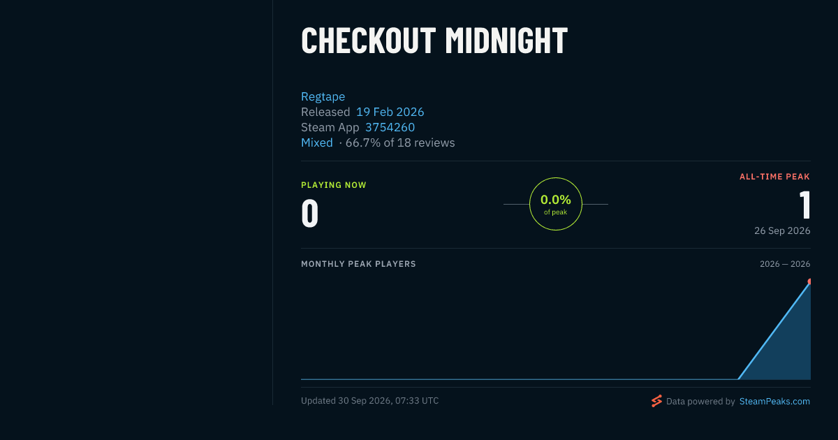Screen dimensions: 838x440
Task: Select the Checkout Midnight title heading
Action: click(434, 41)
